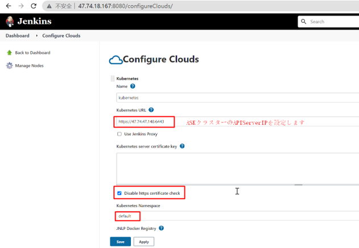Click the Save button

121,242
